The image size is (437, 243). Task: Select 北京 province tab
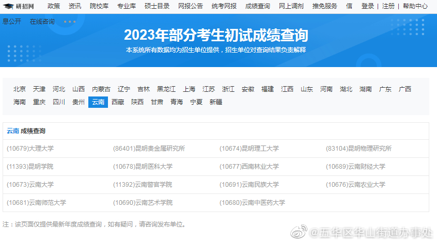(x=20, y=89)
